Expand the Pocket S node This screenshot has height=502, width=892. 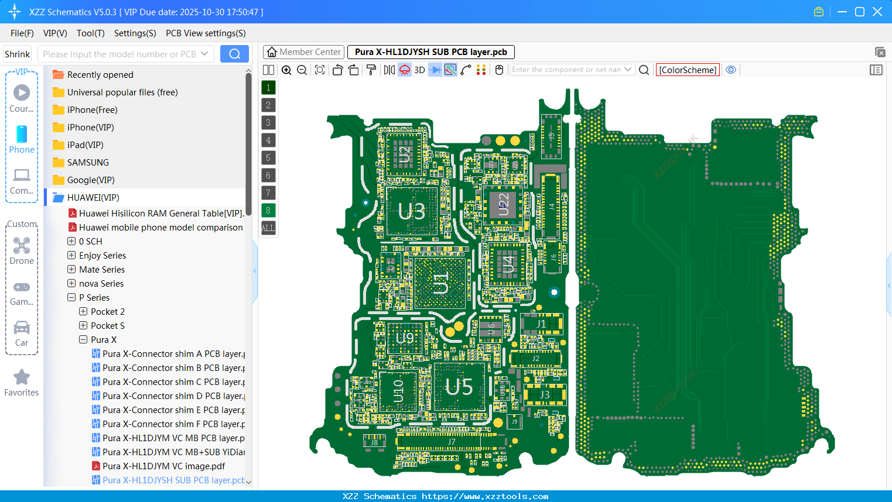(83, 325)
